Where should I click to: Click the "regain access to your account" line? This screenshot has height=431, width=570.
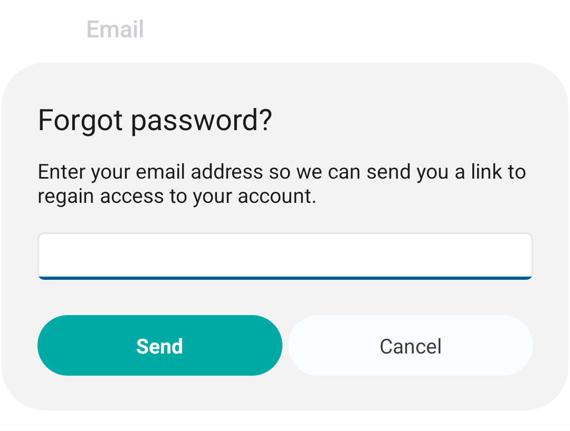[x=177, y=197]
